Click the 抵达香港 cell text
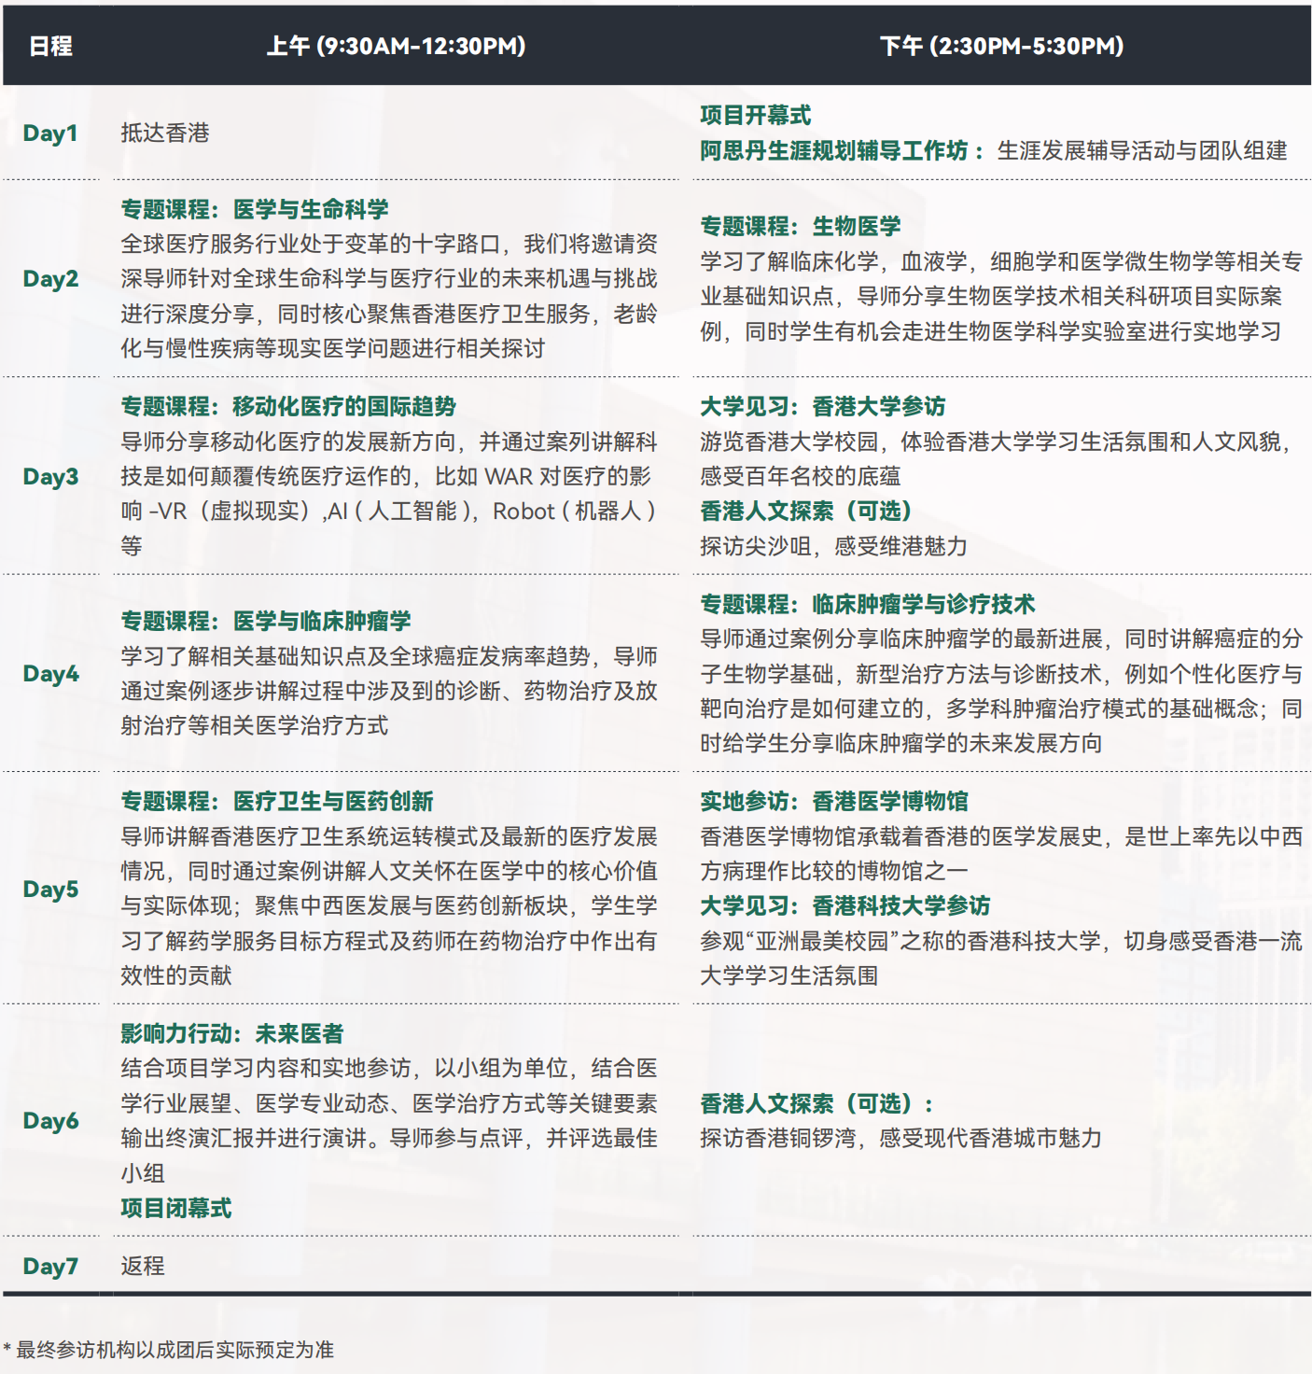This screenshot has width=1312, height=1374. click(165, 133)
